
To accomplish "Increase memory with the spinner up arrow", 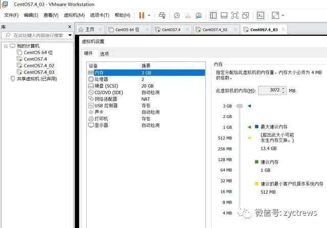I will pyautogui.click(x=284, y=88).
